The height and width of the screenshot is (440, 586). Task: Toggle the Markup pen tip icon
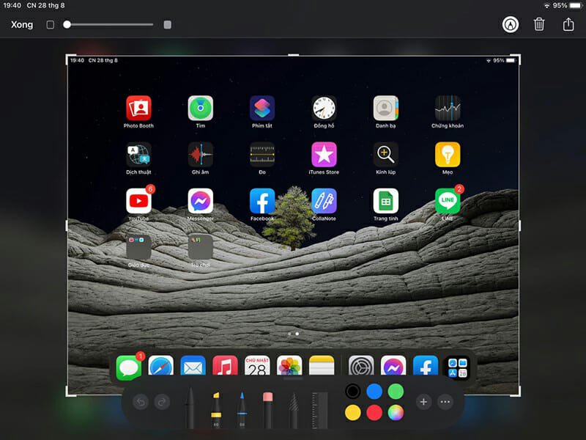[x=510, y=24]
